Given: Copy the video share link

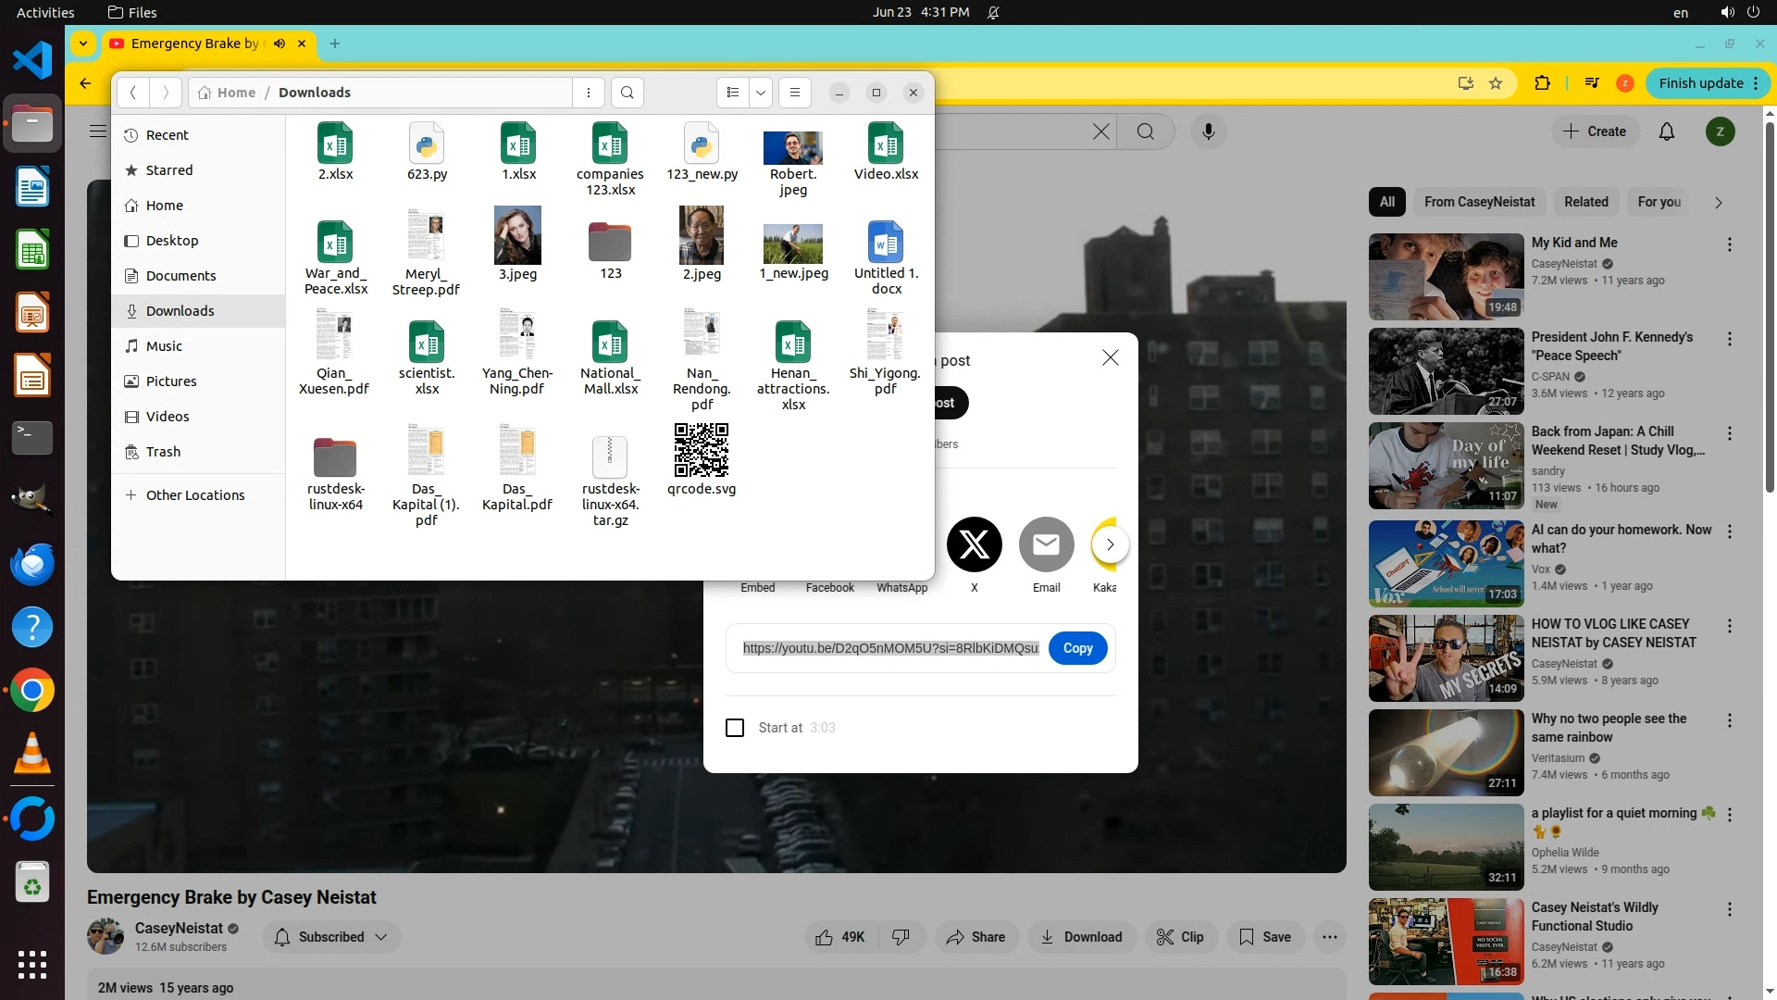Looking at the screenshot, I should pos(1077,648).
